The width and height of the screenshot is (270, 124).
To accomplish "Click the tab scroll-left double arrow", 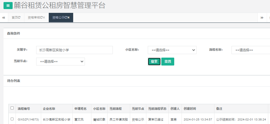I will tap(4, 18).
